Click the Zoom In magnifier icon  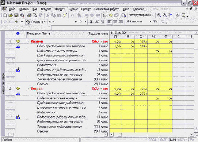159,15
